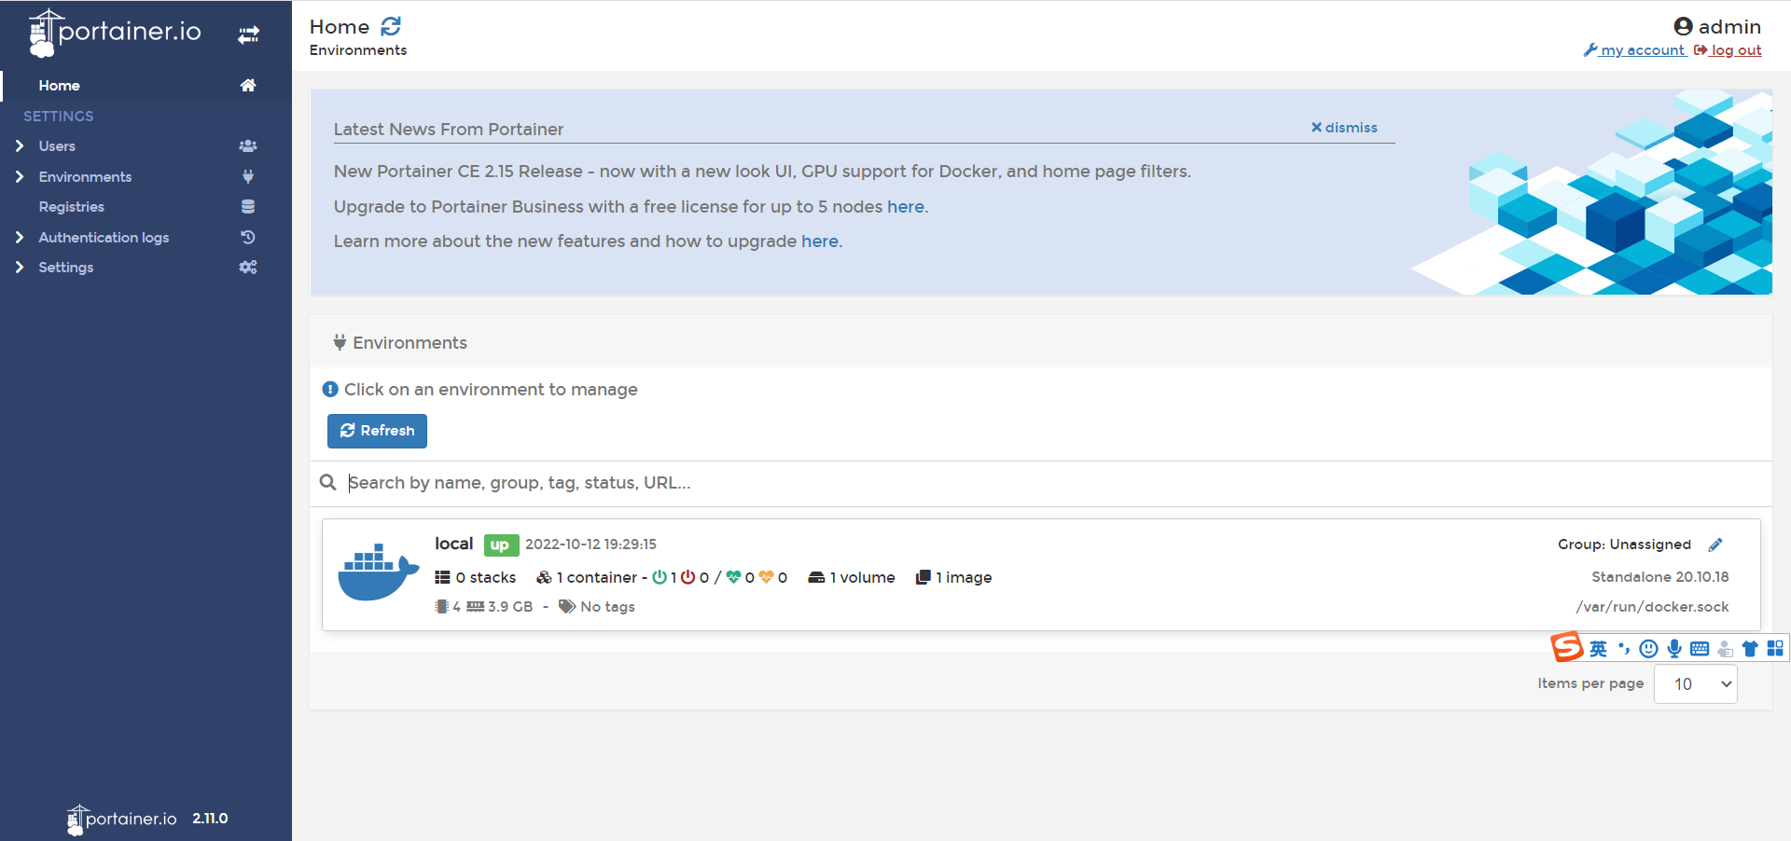The height and width of the screenshot is (841, 1791).
Task: Click the CPU chip icon showing 4
Action: pyautogui.click(x=442, y=607)
